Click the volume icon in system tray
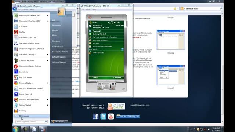Viewport: 235px width, 132px height. tap(209, 129)
